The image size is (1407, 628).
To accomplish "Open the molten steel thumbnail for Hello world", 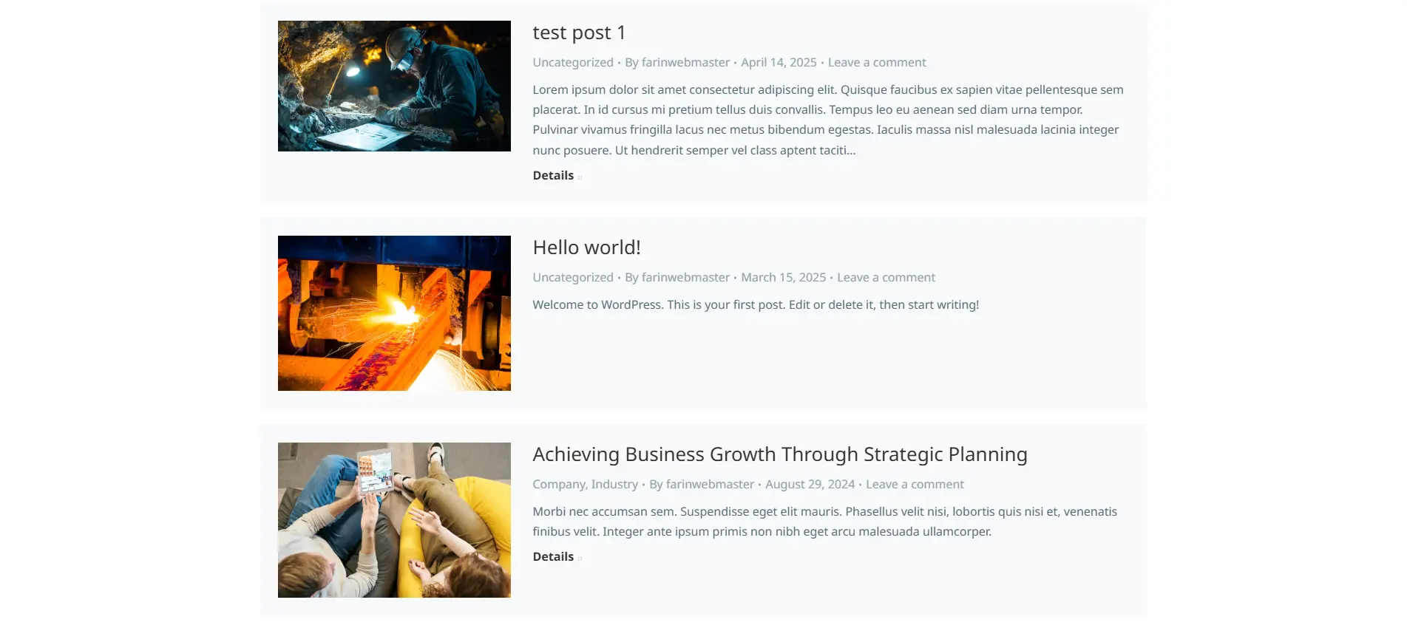I will point(394,313).
